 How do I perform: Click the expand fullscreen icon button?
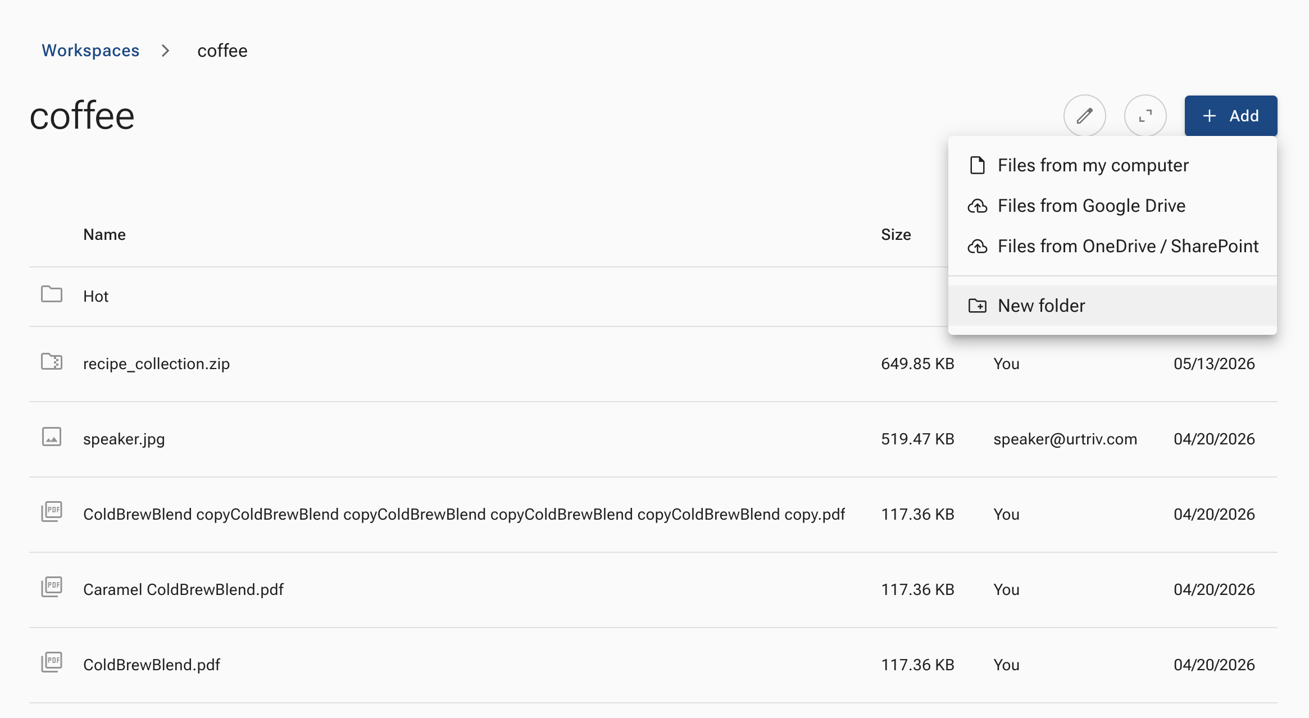[x=1145, y=116]
